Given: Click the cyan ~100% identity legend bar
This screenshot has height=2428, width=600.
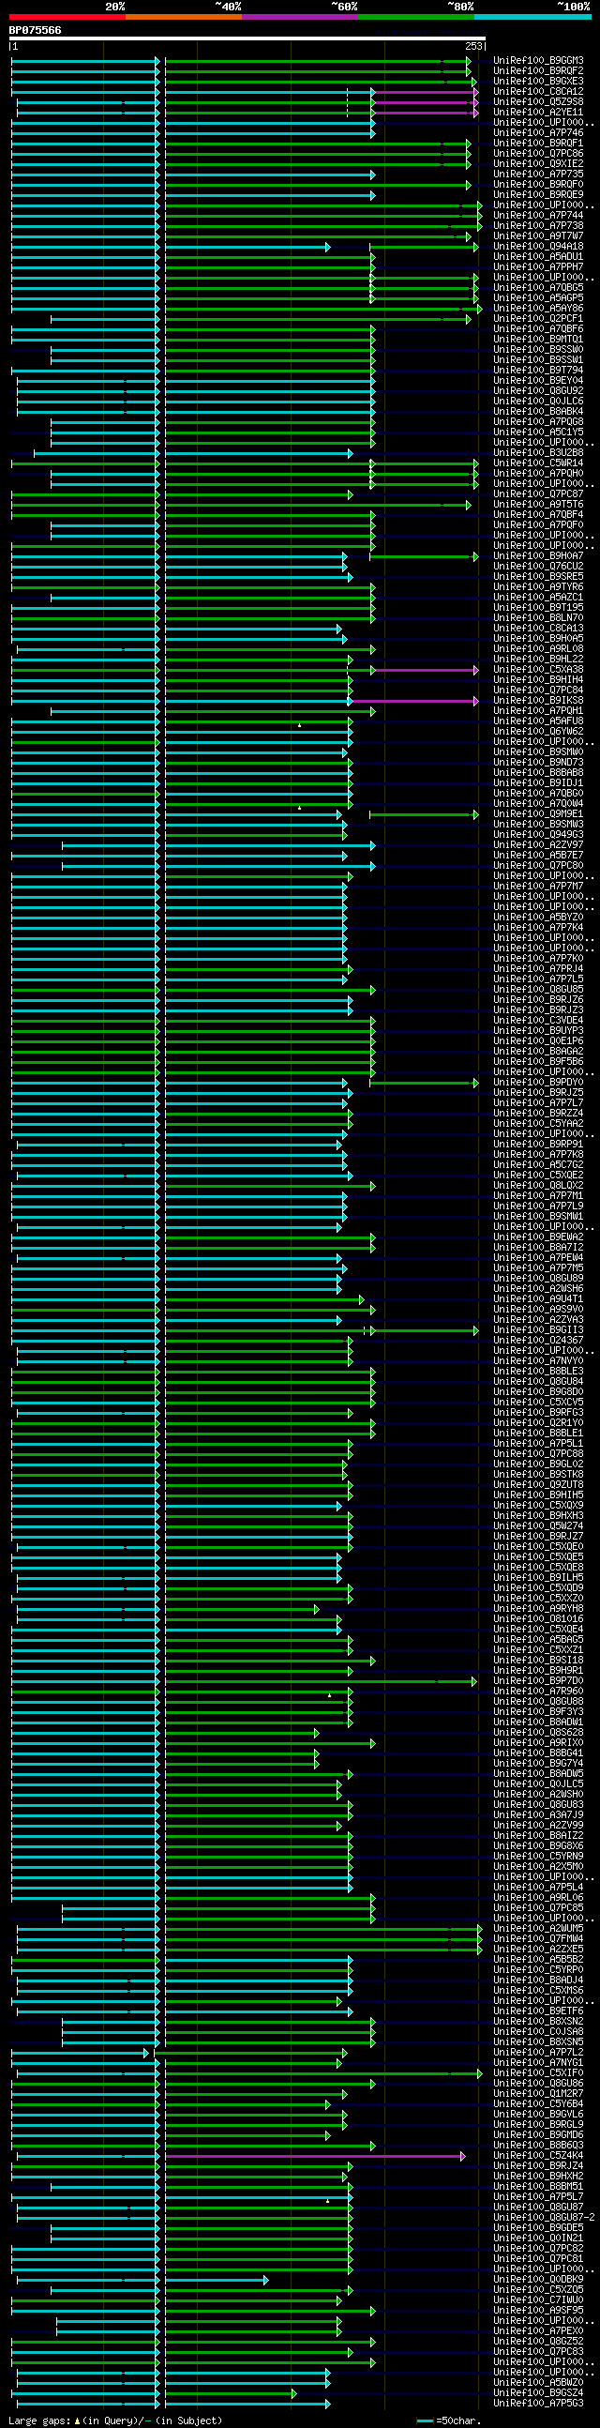Looking at the screenshot, I should click(x=532, y=17).
